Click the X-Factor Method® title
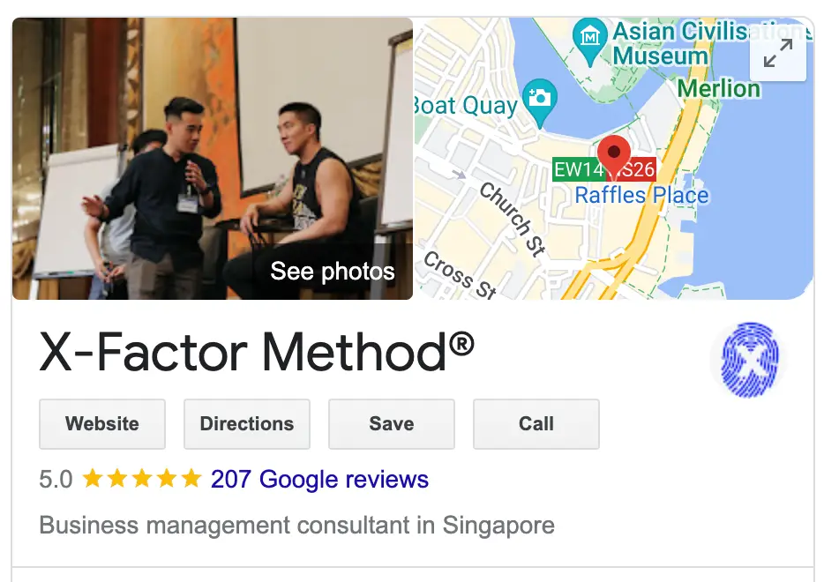 point(257,352)
